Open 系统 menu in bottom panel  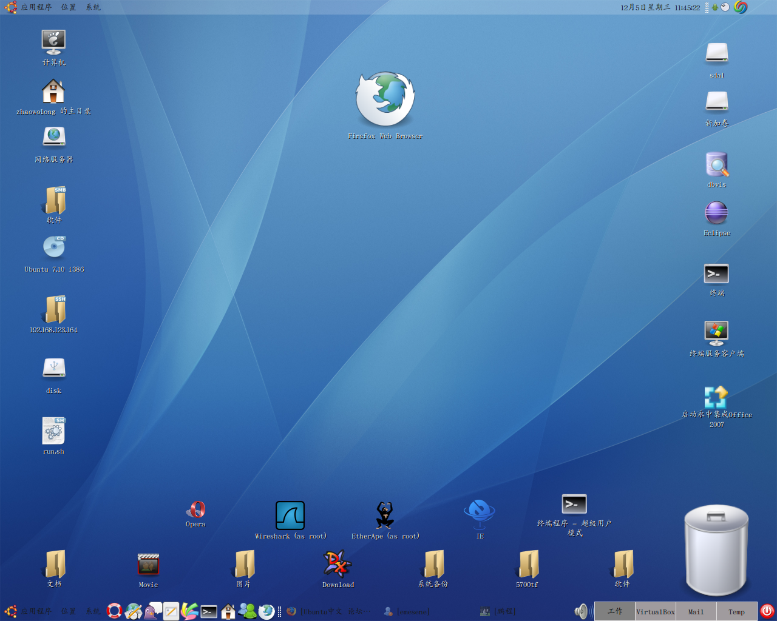(93, 611)
